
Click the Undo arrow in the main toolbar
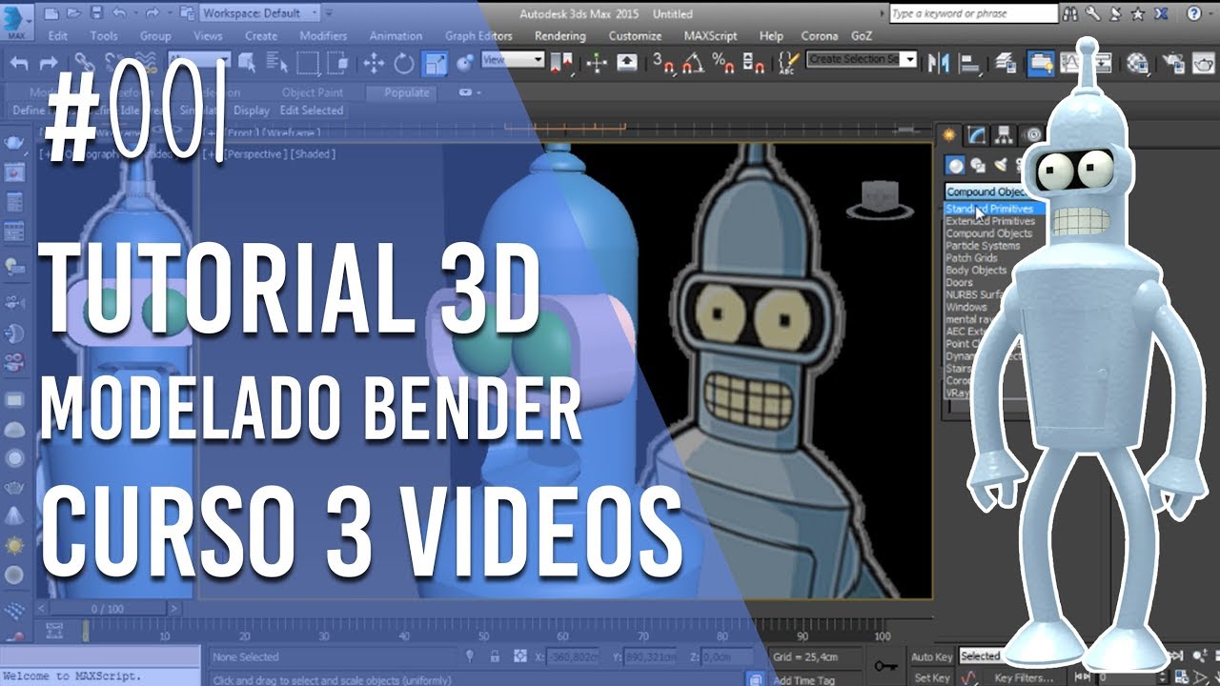click(x=20, y=63)
